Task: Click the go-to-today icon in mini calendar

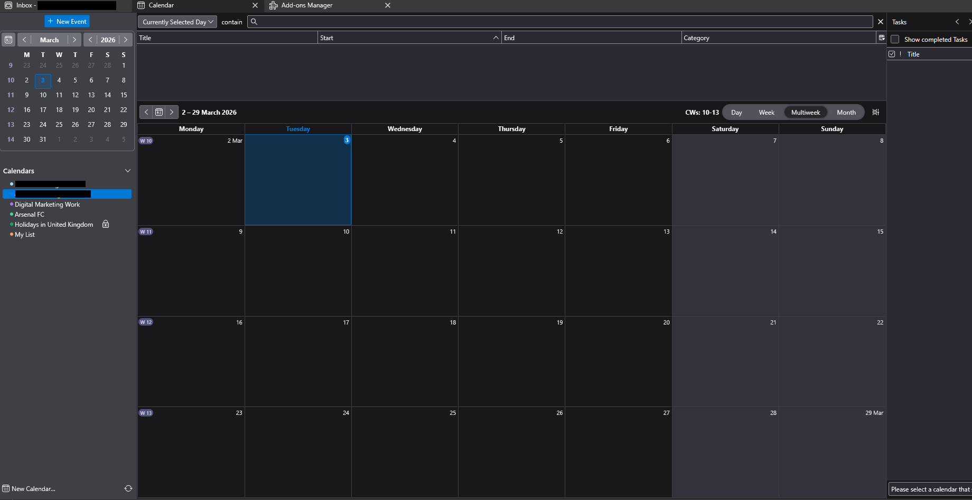Action: pyautogui.click(x=8, y=40)
